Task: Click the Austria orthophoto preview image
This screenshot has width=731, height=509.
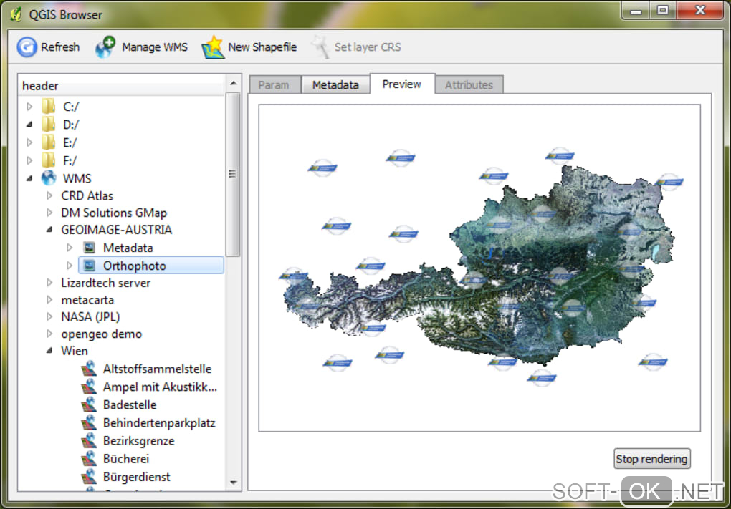Action: coord(479,268)
